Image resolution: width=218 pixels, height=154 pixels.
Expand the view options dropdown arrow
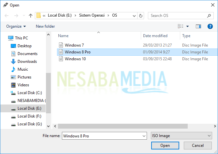click(x=187, y=26)
